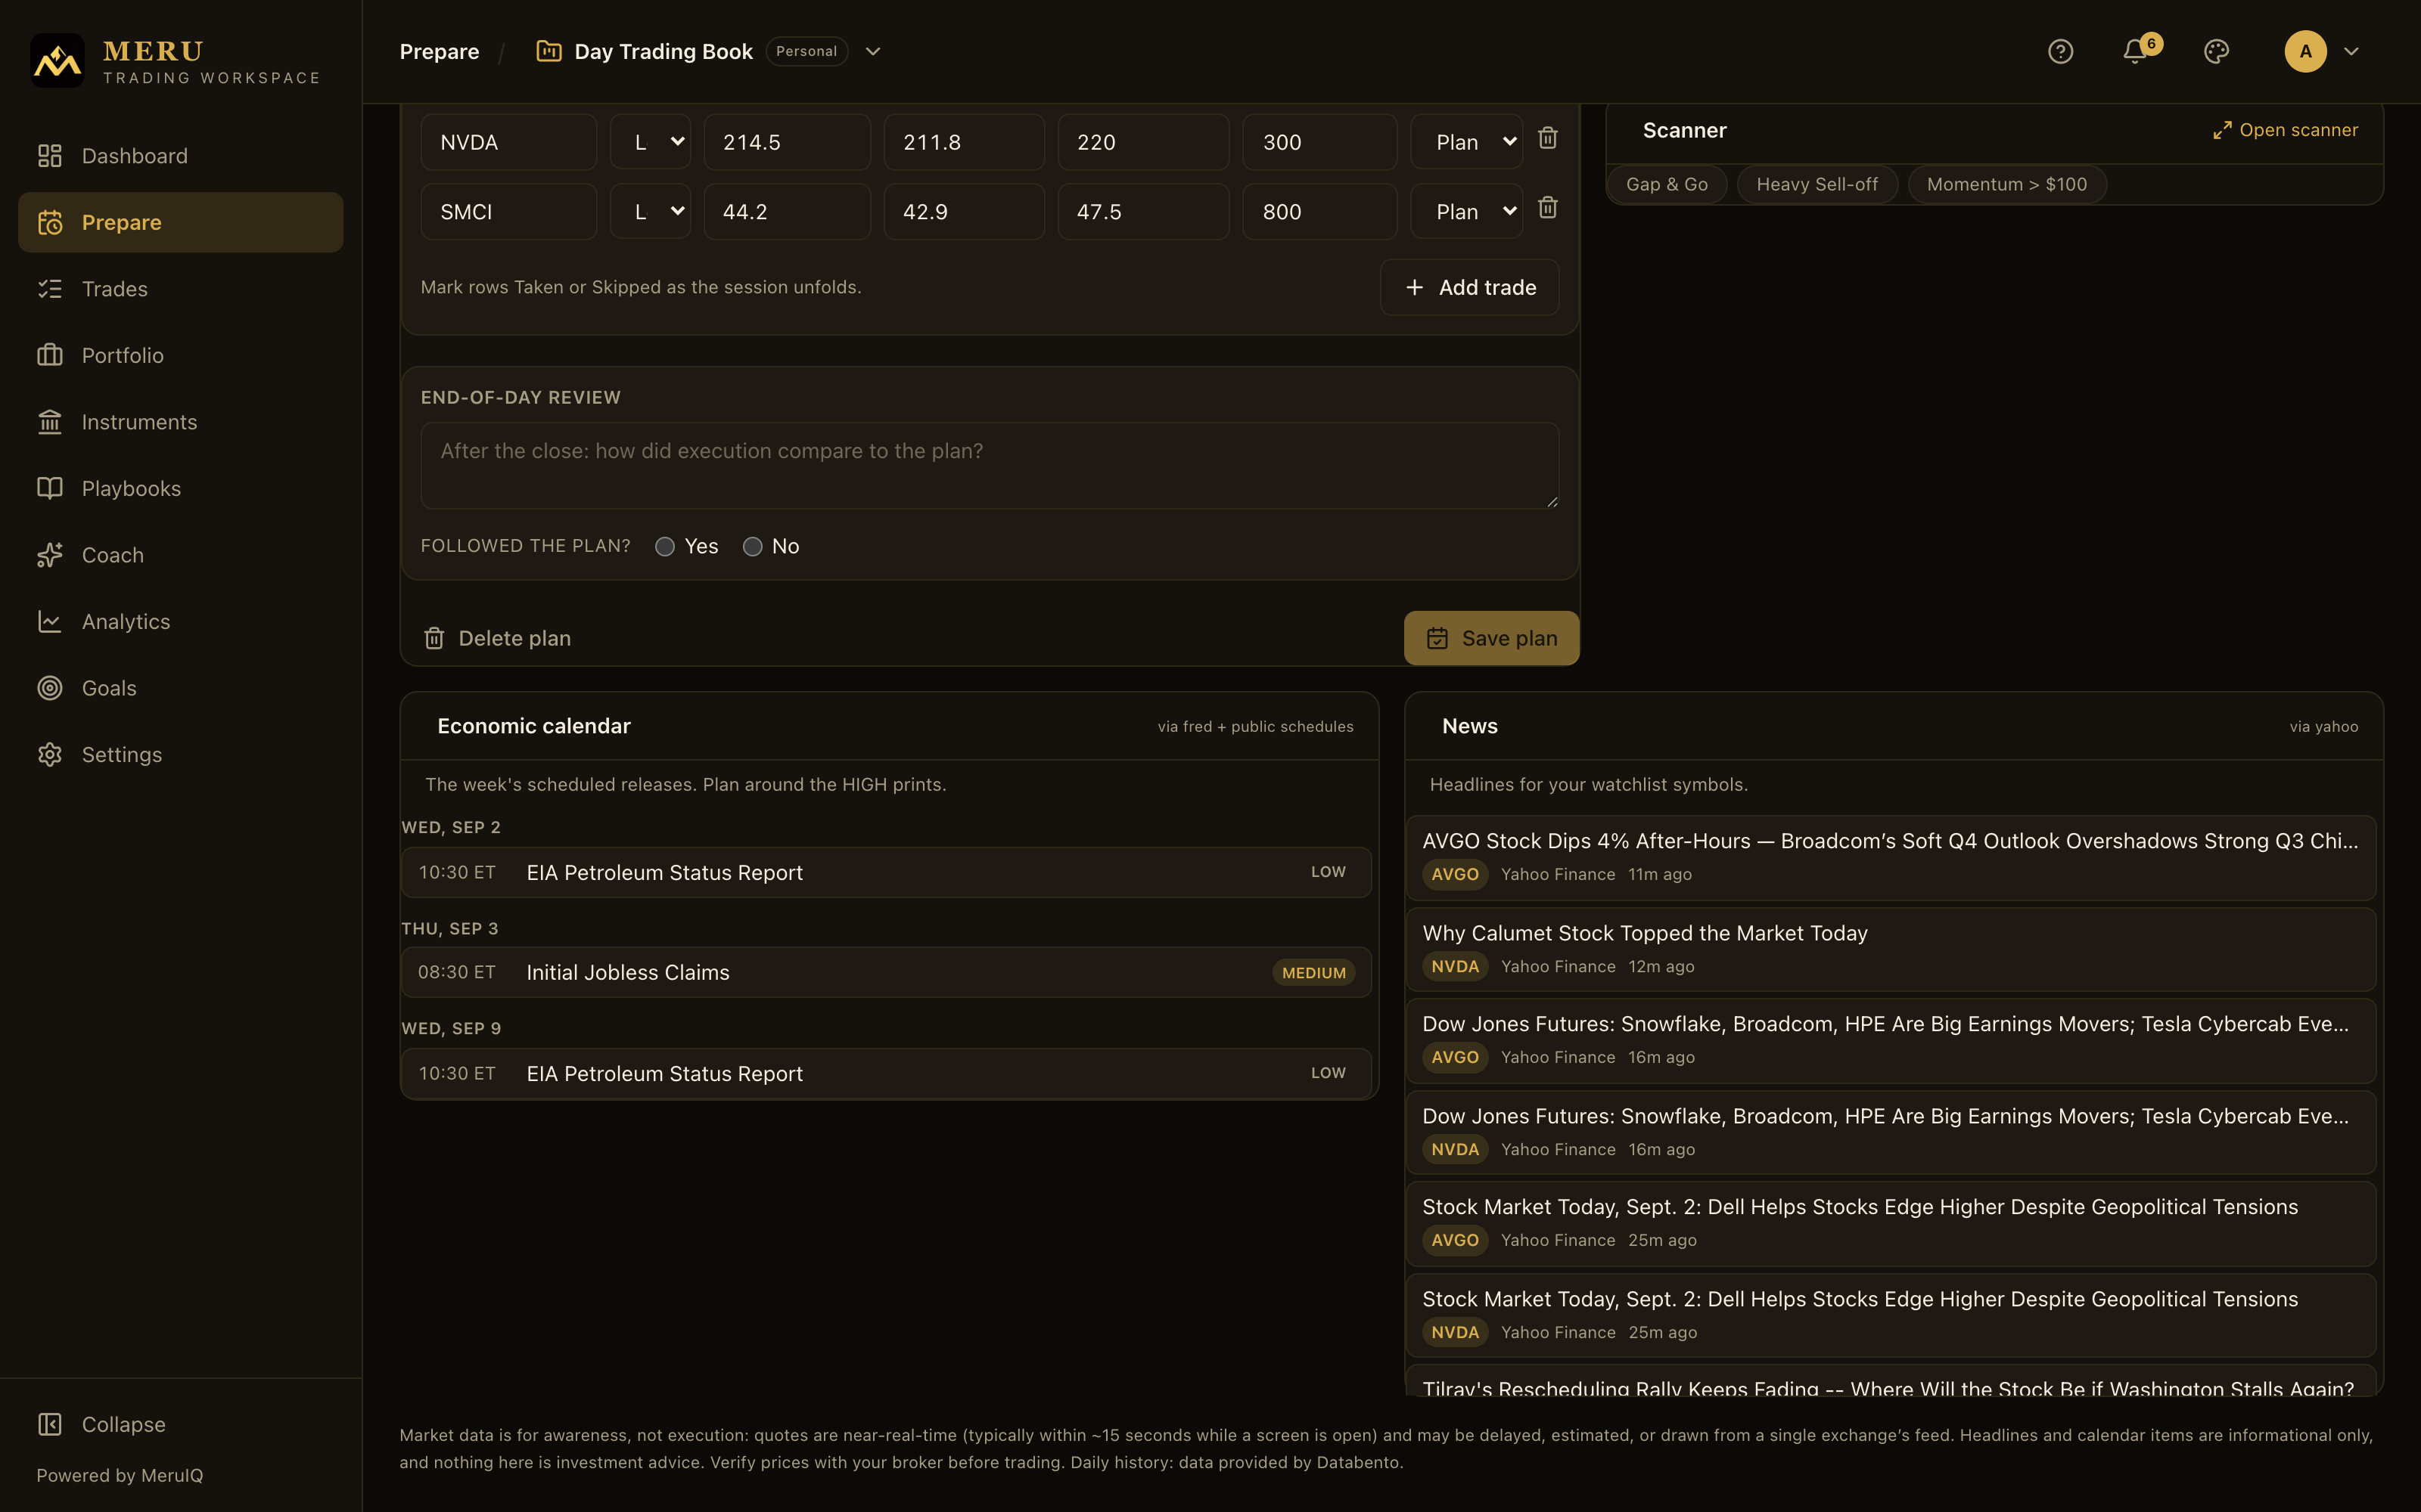Click NVDA tag on 12m ago headline
2421x1512 pixels.
(x=1455, y=966)
